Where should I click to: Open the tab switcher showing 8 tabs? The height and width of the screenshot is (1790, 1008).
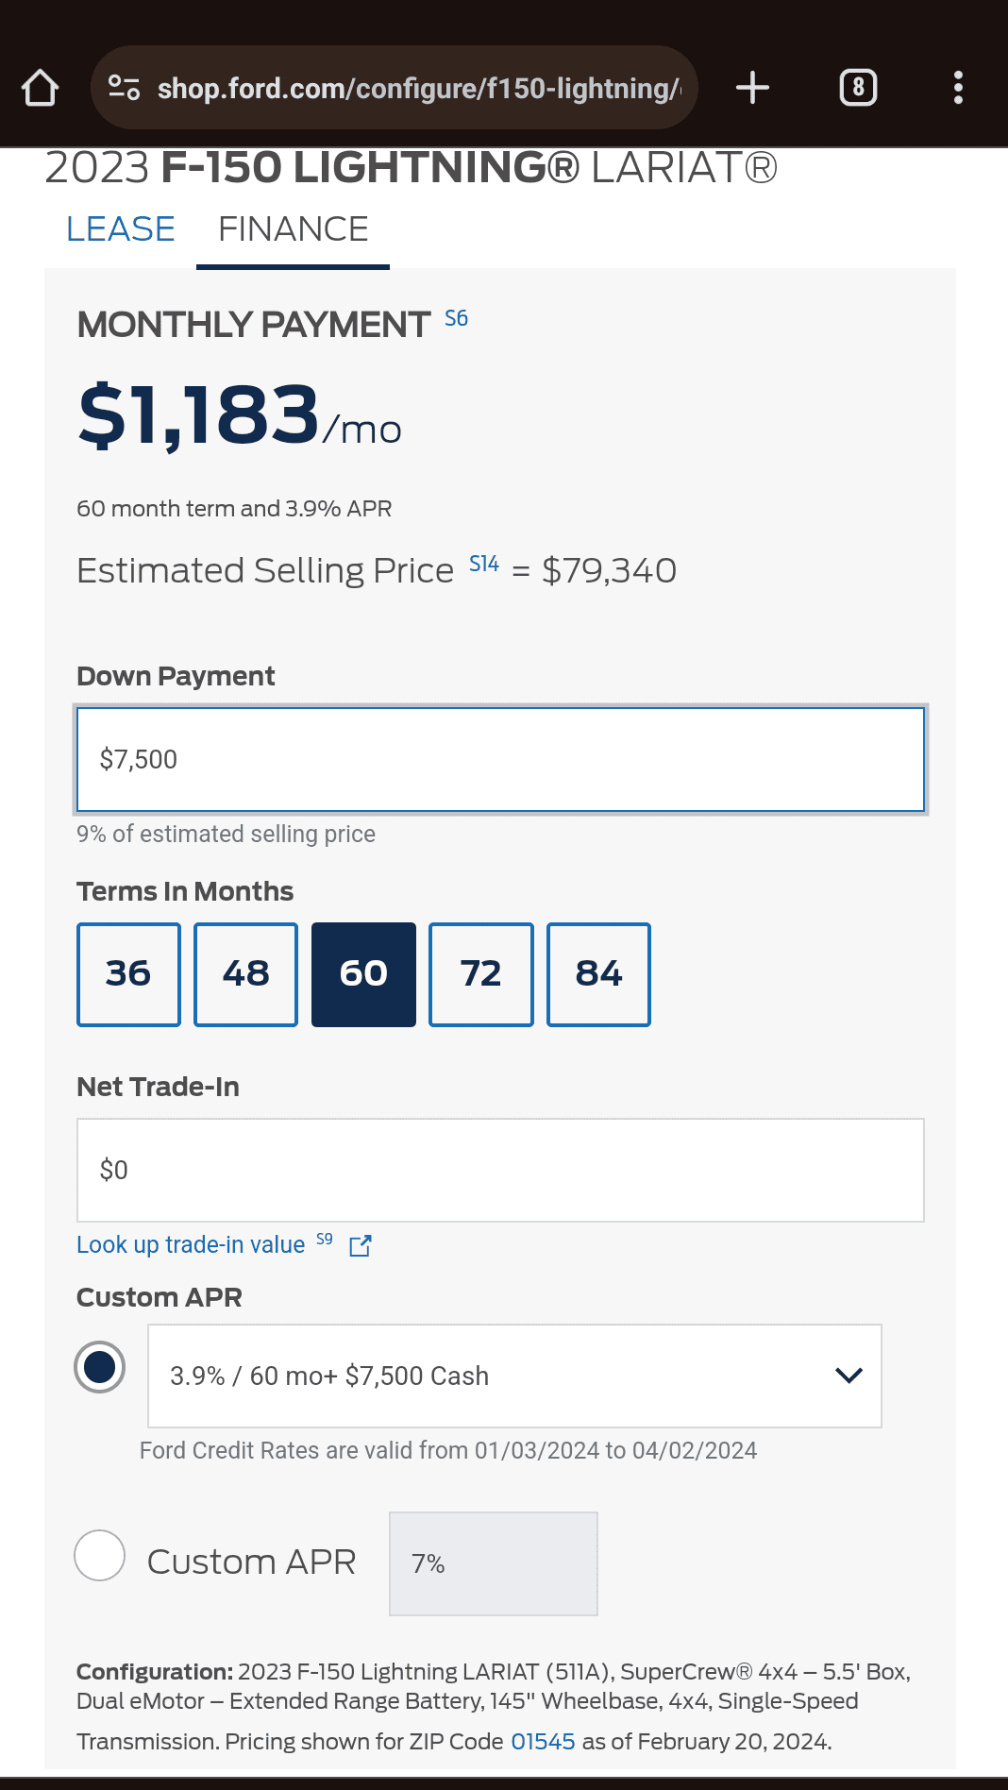pos(858,87)
